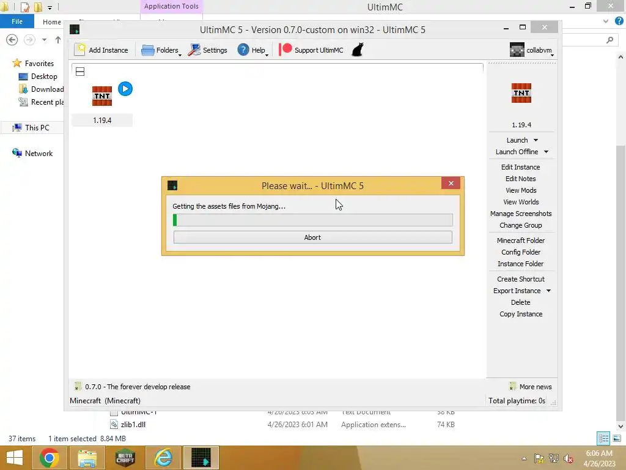Screen dimensions: 626x470
Task: Open the collabvm account dropdown
Action: coord(532,50)
